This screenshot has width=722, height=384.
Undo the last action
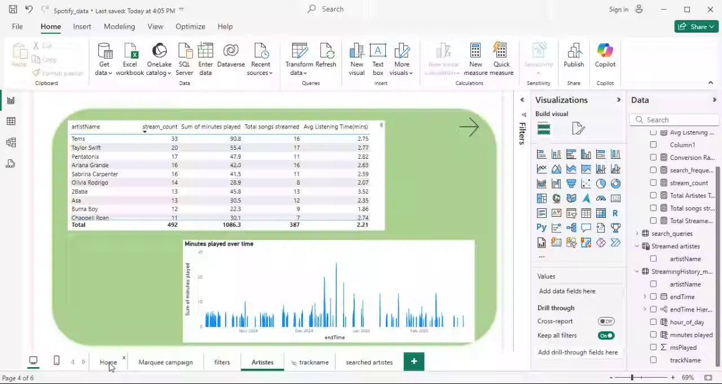29,10
